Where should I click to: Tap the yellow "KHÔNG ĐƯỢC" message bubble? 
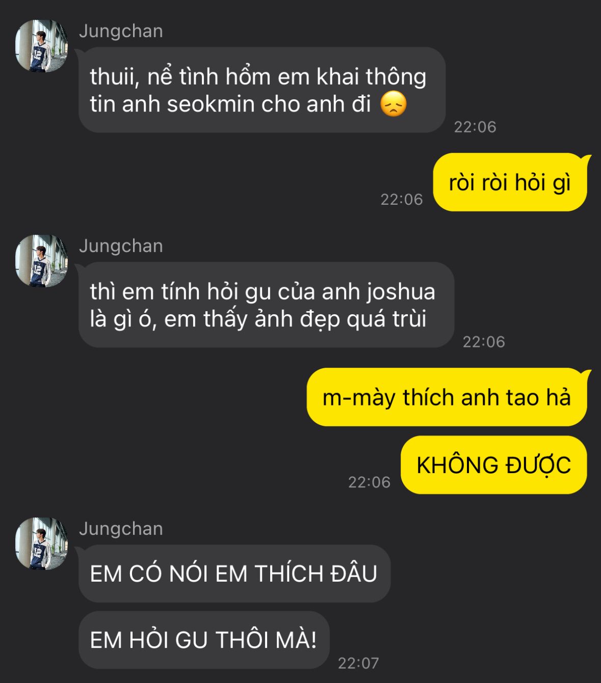click(x=493, y=465)
